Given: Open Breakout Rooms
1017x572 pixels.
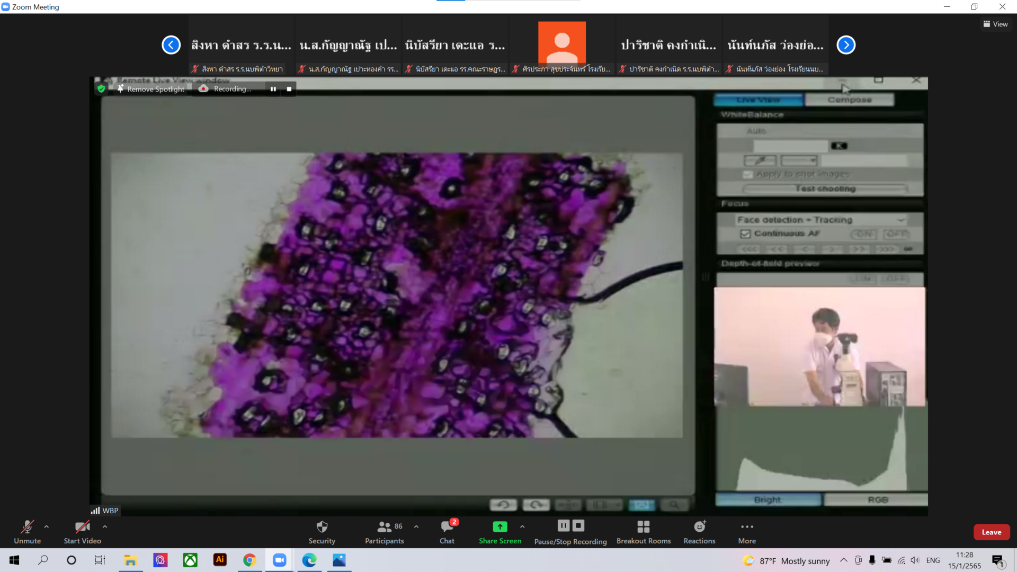Looking at the screenshot, I should click(x=643, y=526).
